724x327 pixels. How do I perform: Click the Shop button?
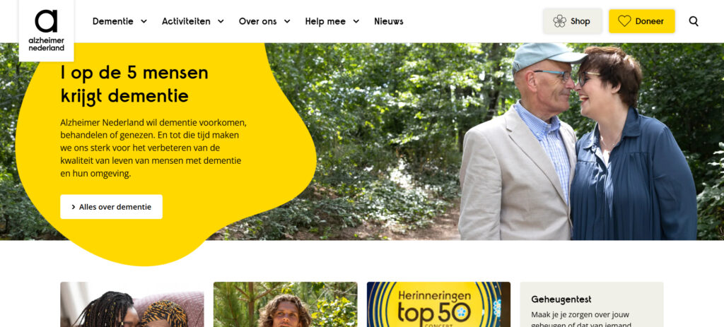573,21
